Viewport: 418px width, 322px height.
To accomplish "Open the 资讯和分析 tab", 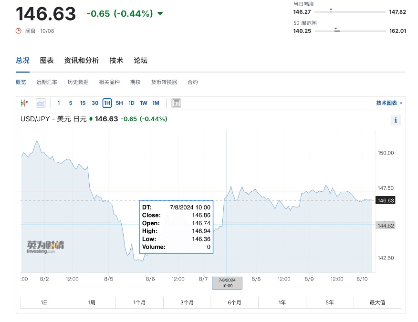I will (82, 61).
